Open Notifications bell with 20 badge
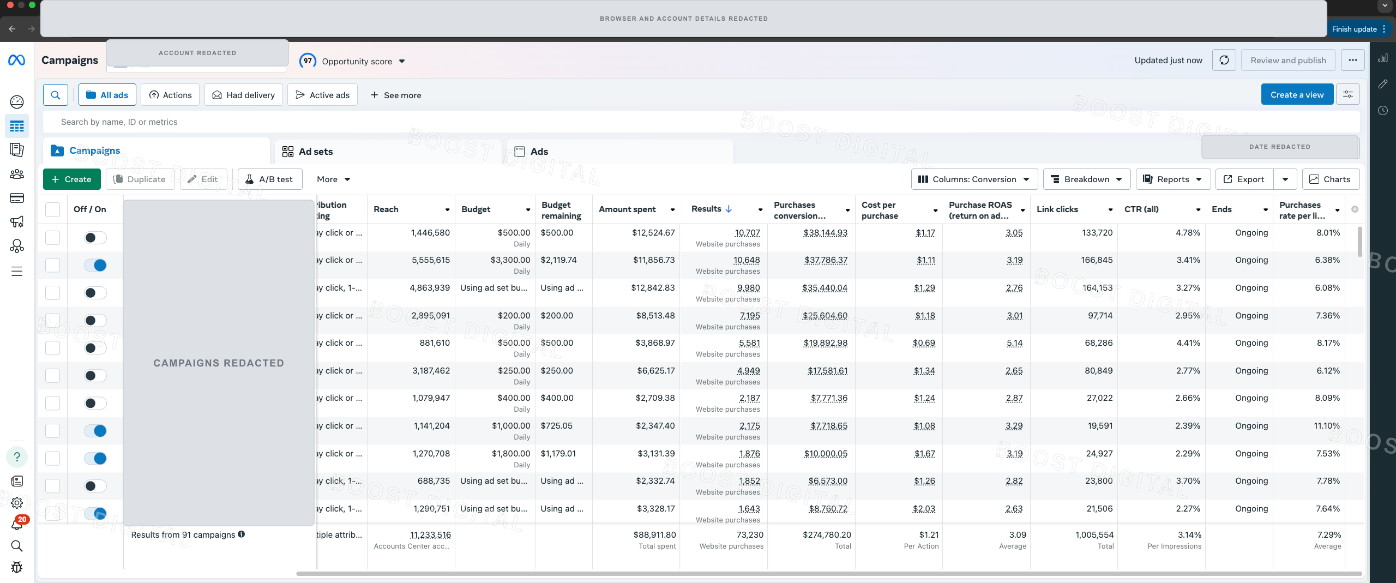 click(17, 523)
